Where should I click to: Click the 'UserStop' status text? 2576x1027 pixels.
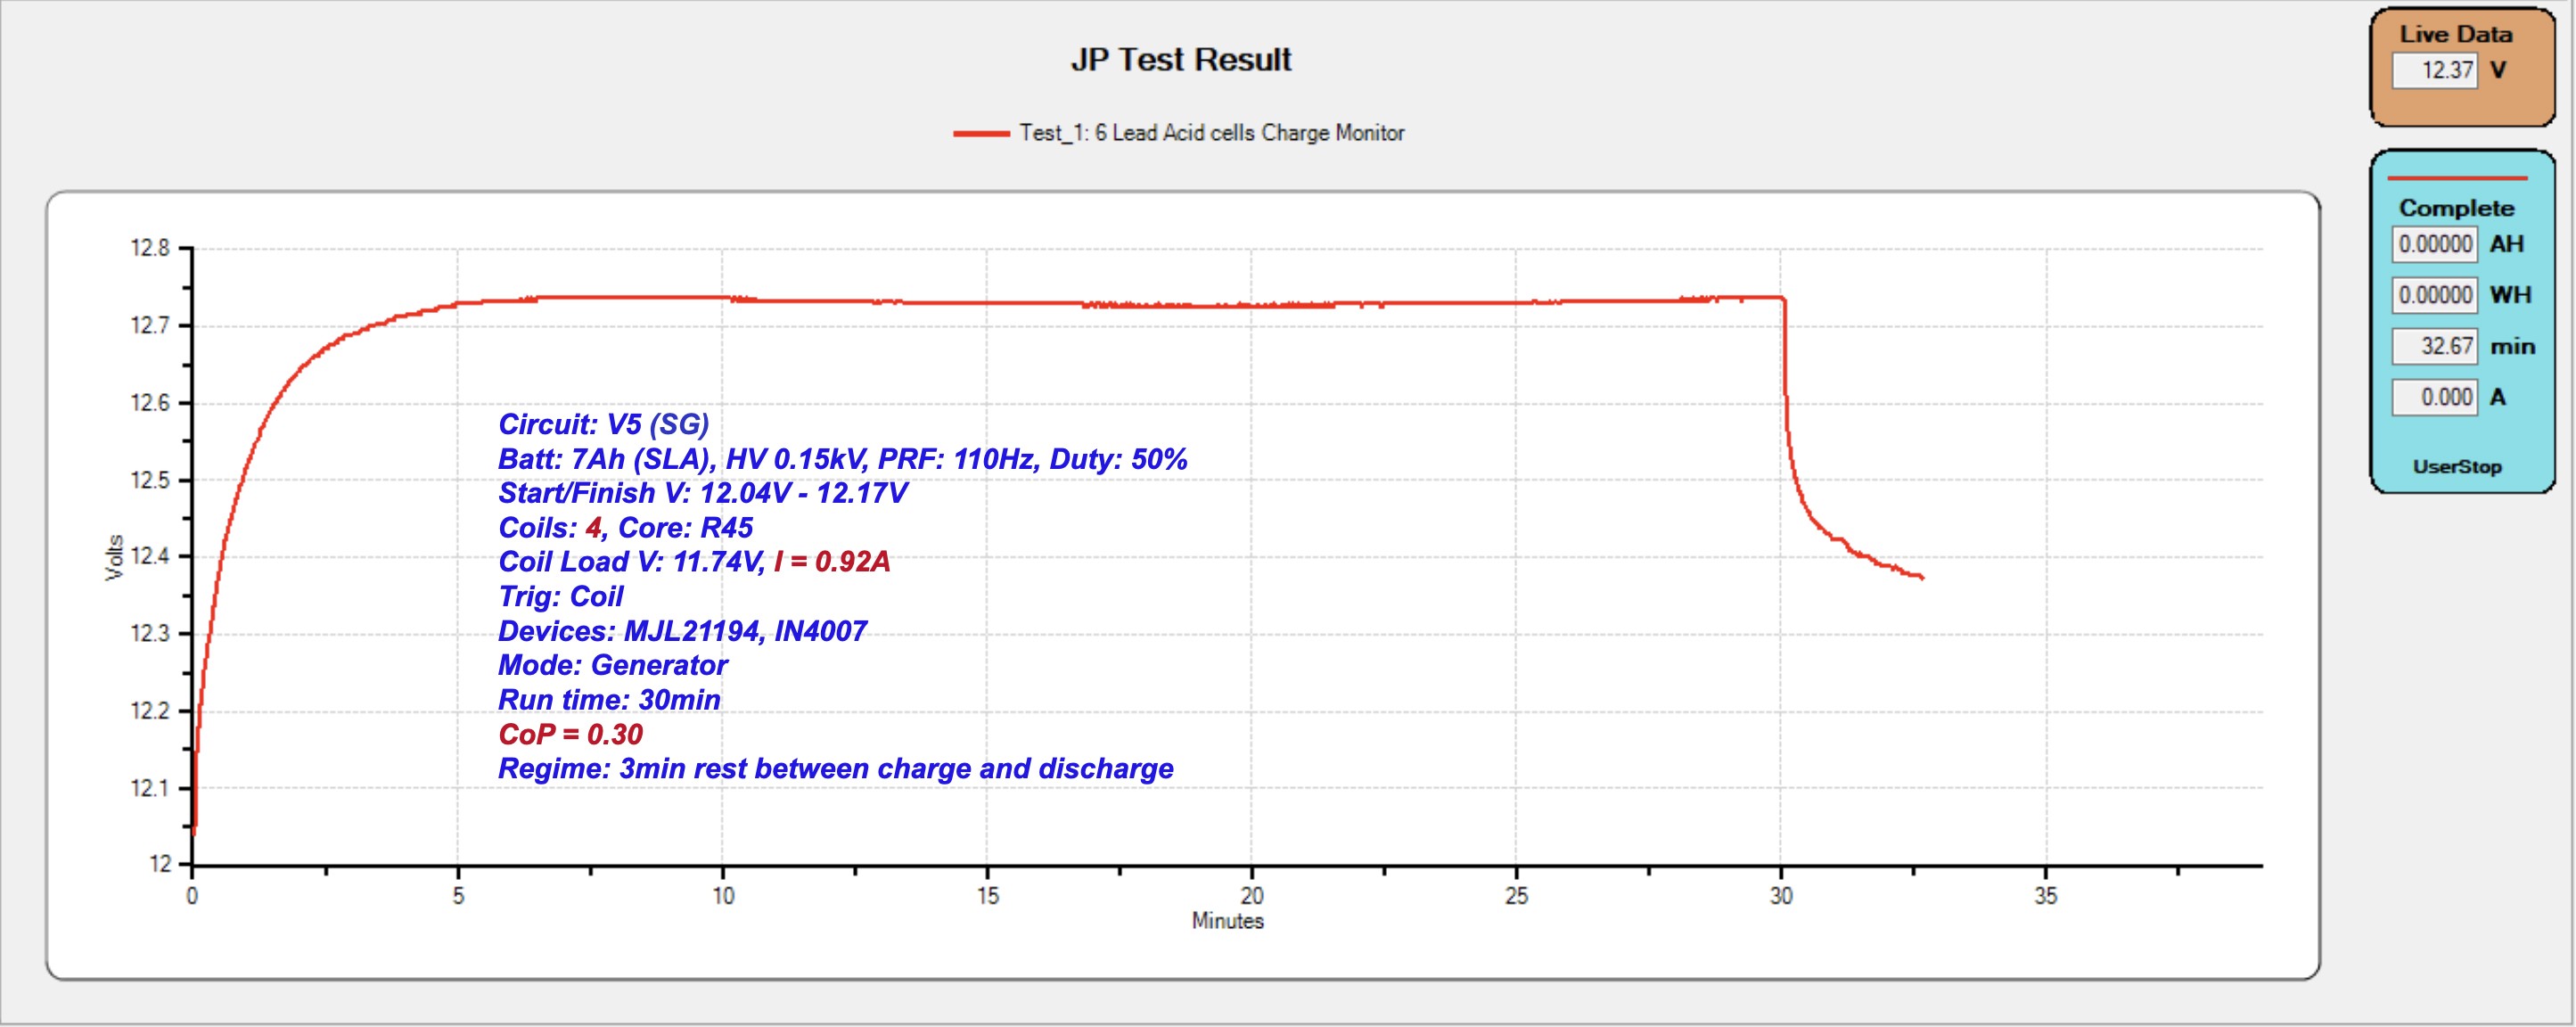point(2457,467)
